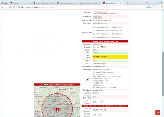This screenshot has height=117, width=164.
Task: Open the domain country link
Action: 105,14
